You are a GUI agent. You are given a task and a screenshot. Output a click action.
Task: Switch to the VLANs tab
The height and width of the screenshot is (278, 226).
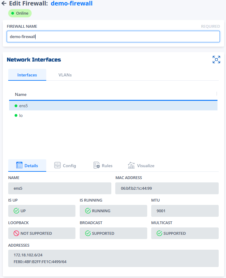pos(65,75)
